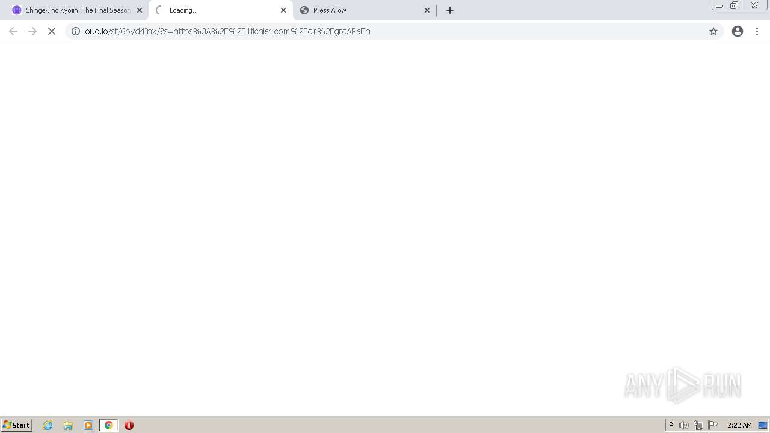The height and width of the screenshot is (433, 770).
Task: Select the Loading... tab
Action: coord(220,10)
